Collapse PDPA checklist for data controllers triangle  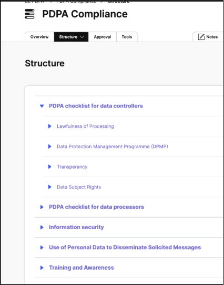[42, 106]
